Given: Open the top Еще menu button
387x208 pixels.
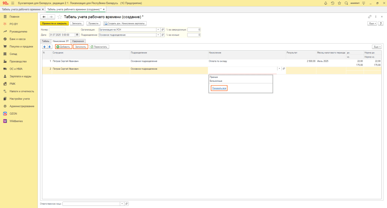Looking at the screenshot, I should pyautogui.click(x=372, y=23).
